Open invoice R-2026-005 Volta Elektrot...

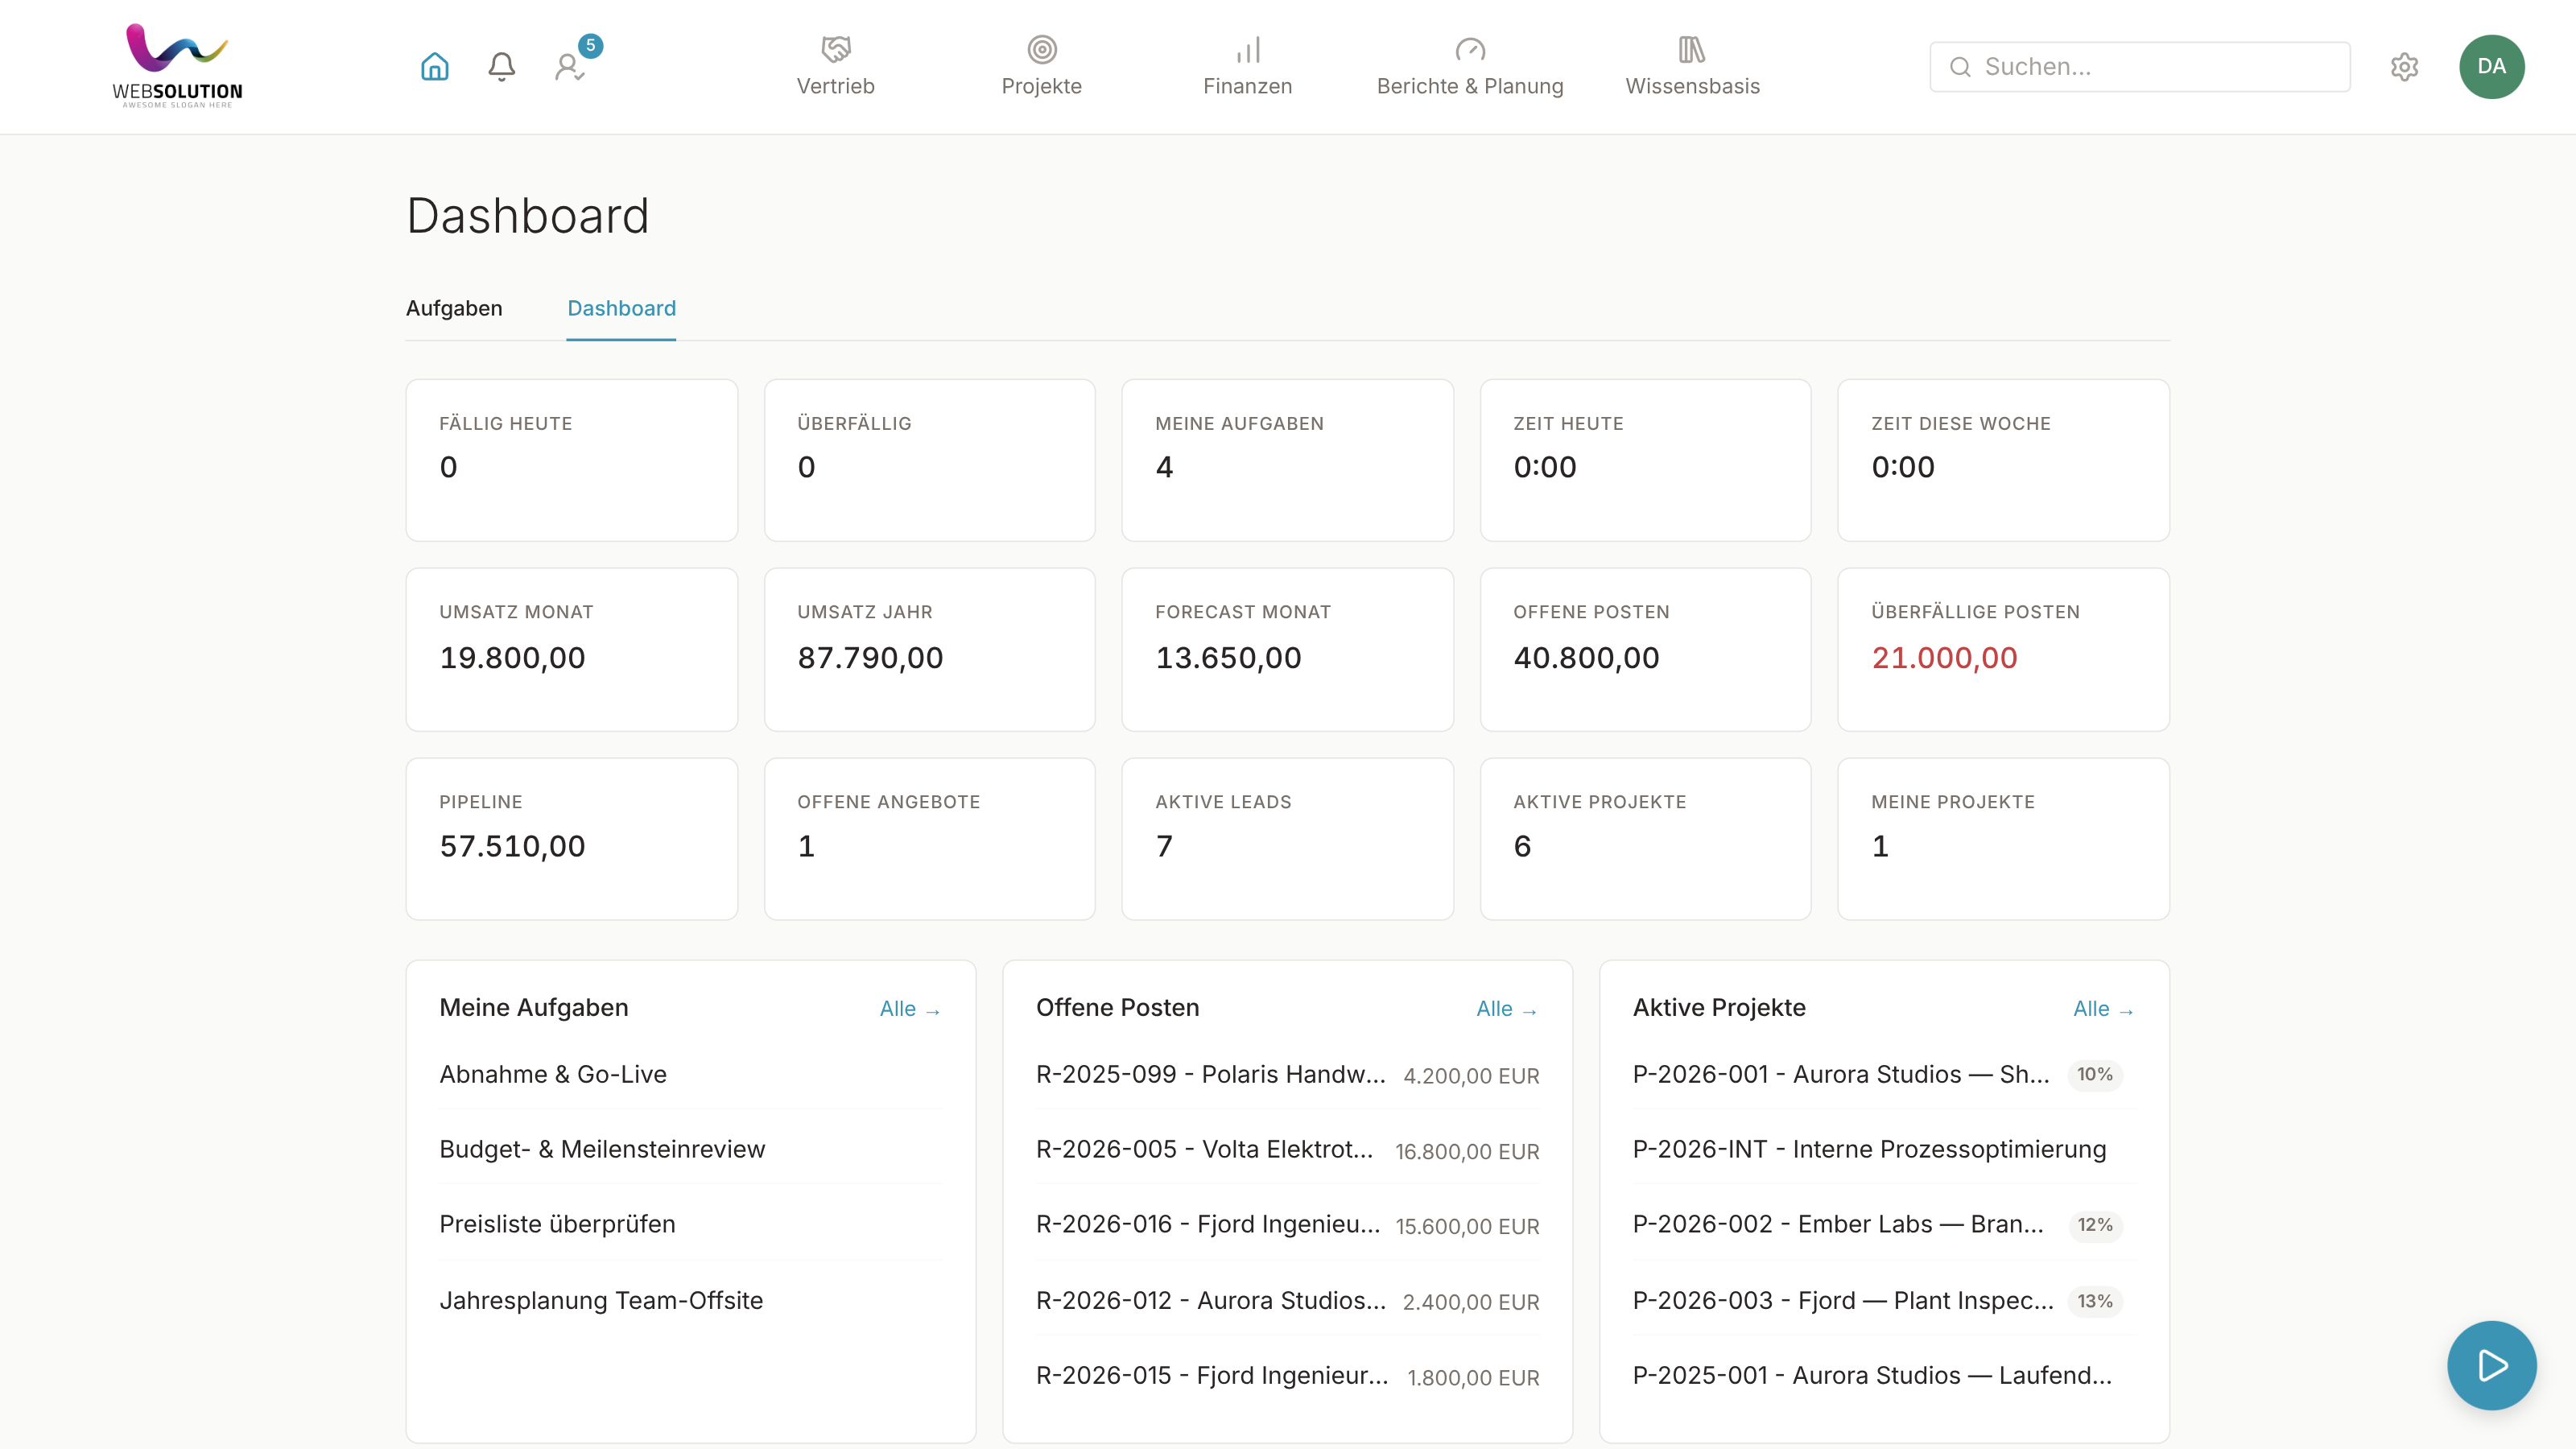pos(1288,1149)
